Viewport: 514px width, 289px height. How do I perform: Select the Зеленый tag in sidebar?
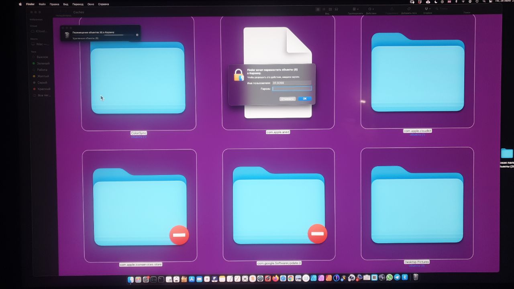tap(41, 63)
